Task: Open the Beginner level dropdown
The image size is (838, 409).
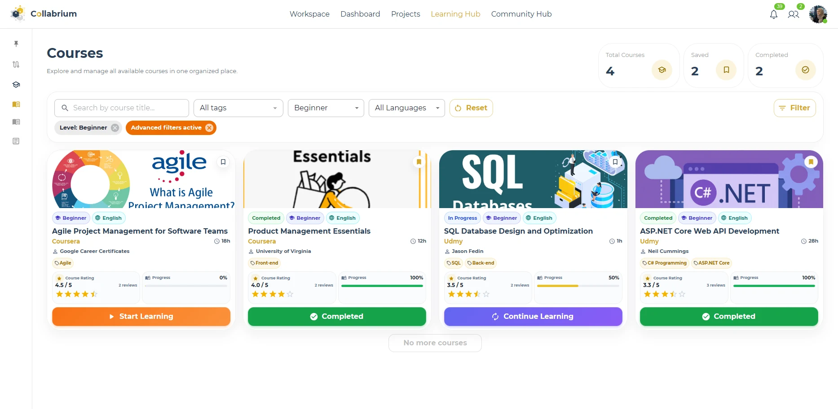Action: tap(326, 108)
